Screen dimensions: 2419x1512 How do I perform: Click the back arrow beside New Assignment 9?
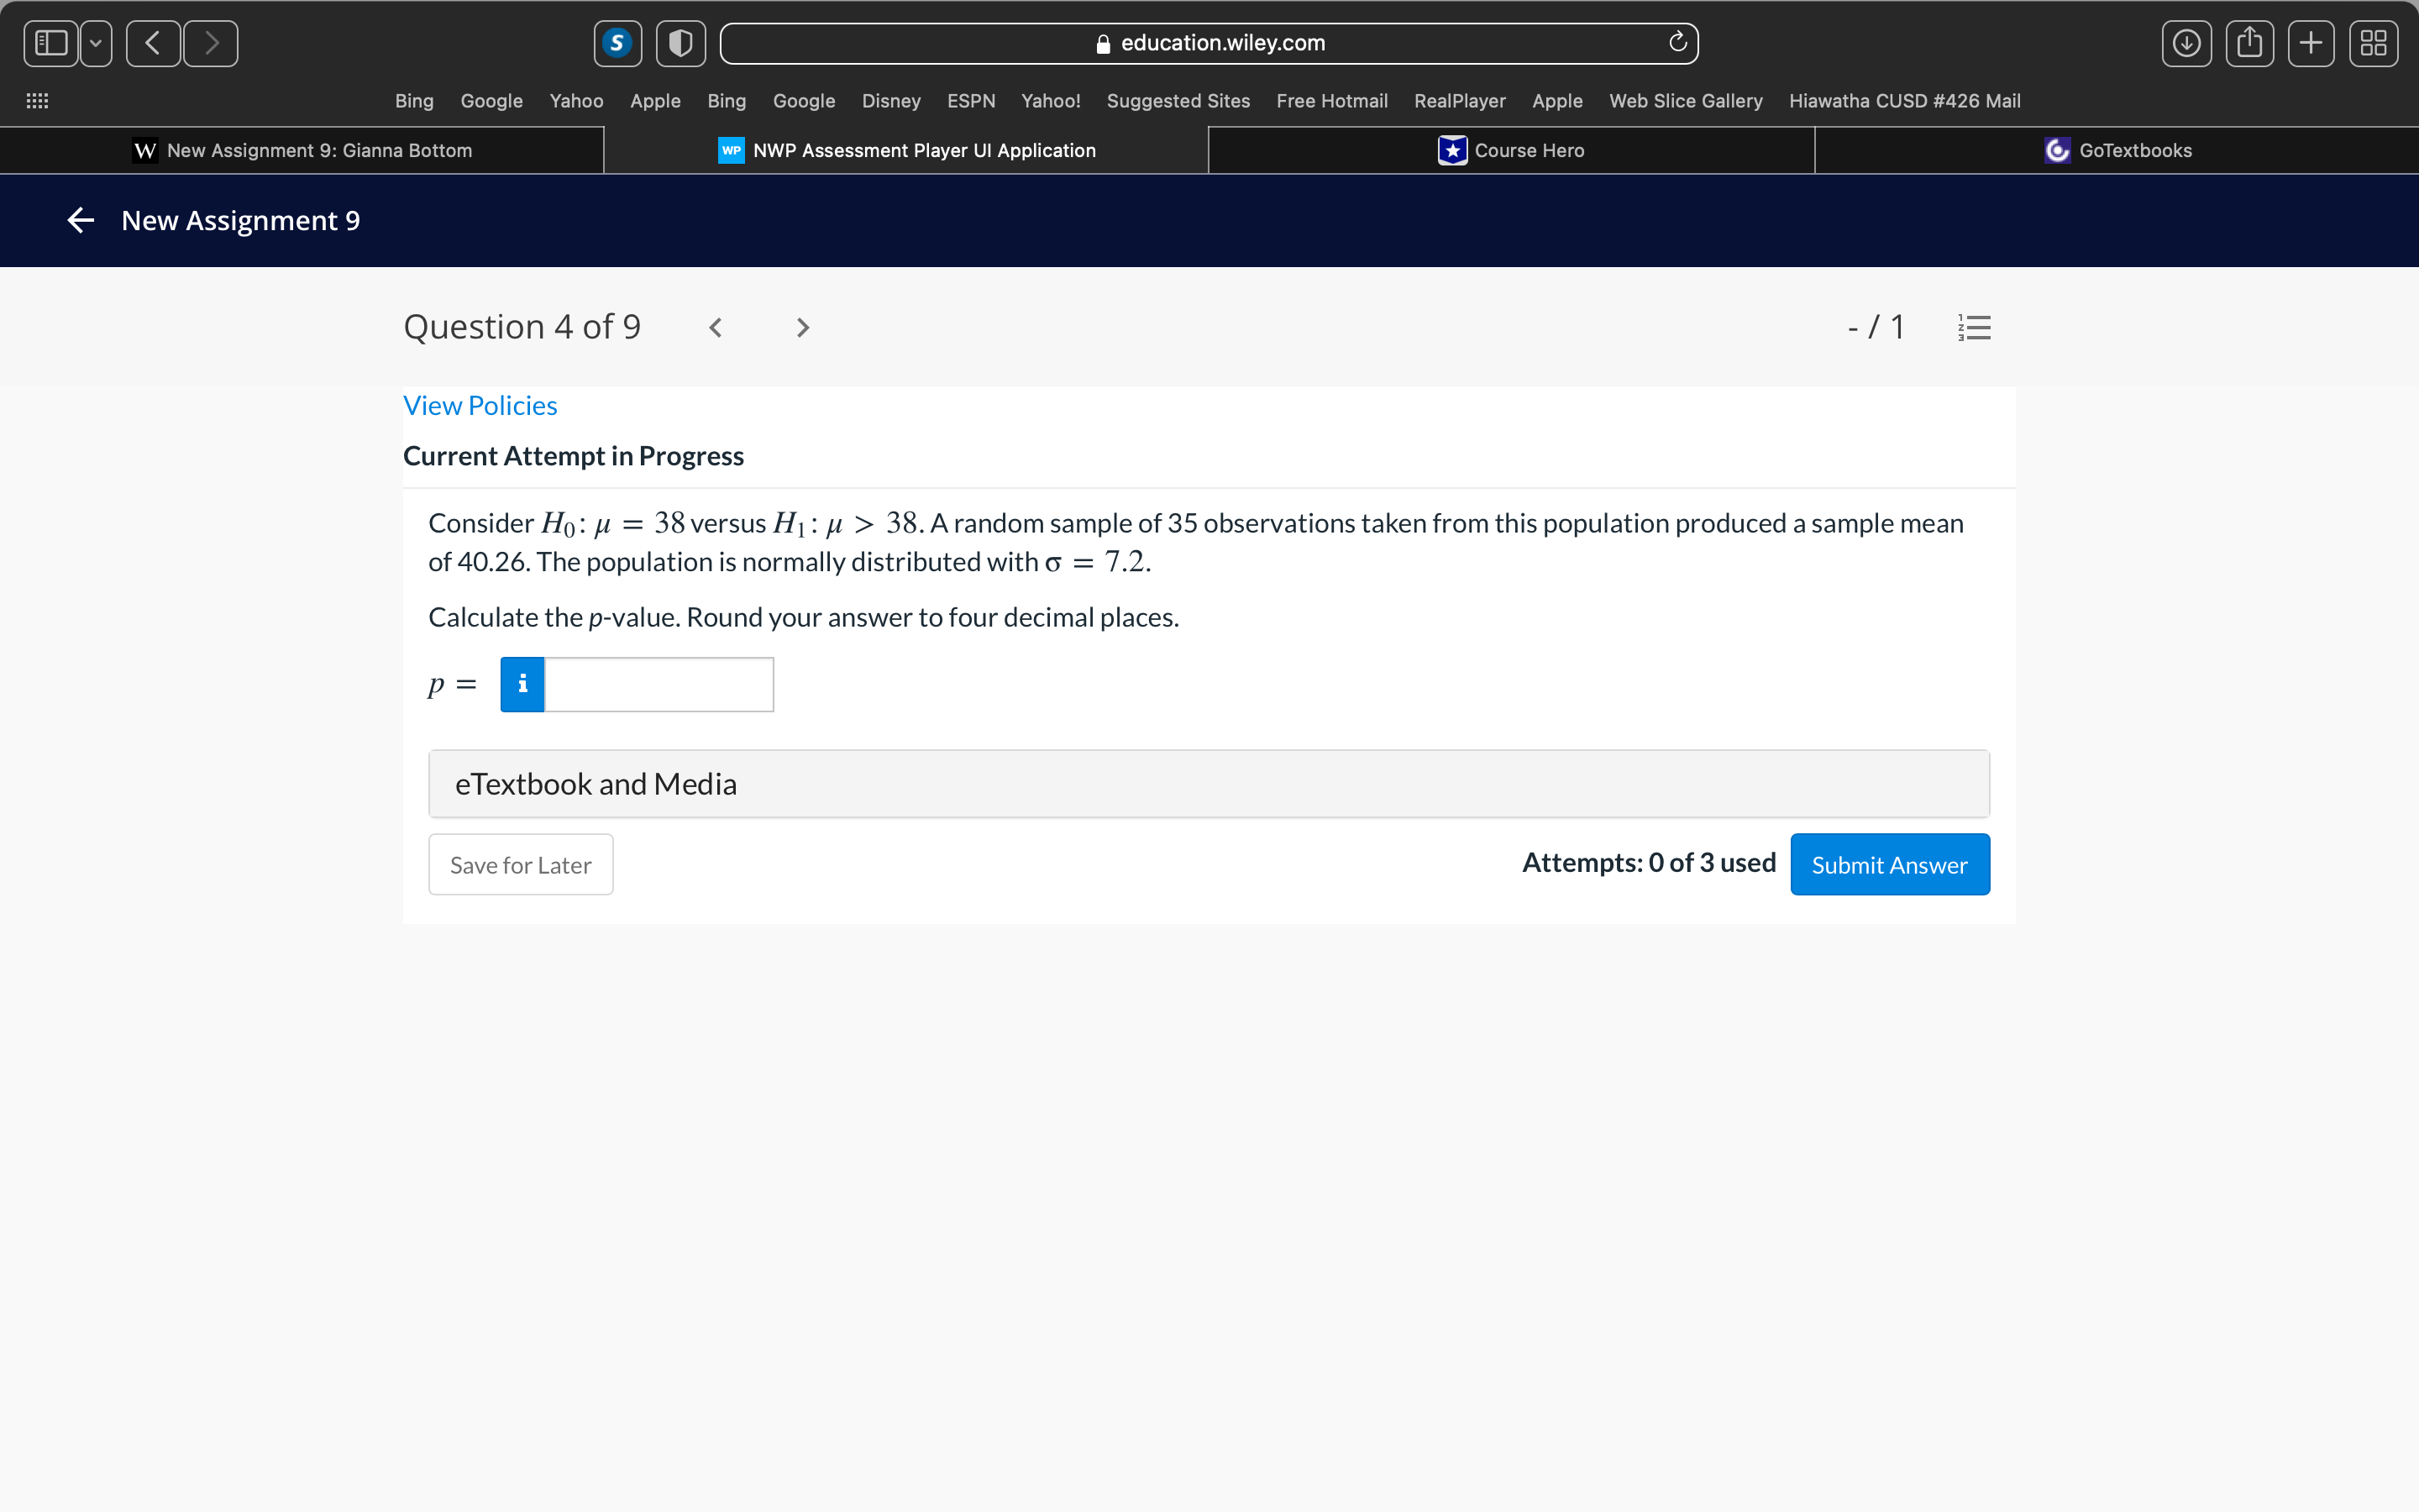[x=81, y=220]
